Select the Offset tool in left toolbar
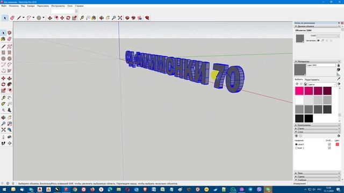This screenshot has height=193, width=344. [10, 91]
